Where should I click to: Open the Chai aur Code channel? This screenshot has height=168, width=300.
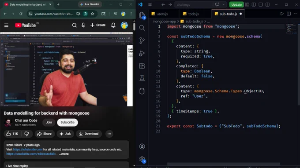(x=26, y=121)
